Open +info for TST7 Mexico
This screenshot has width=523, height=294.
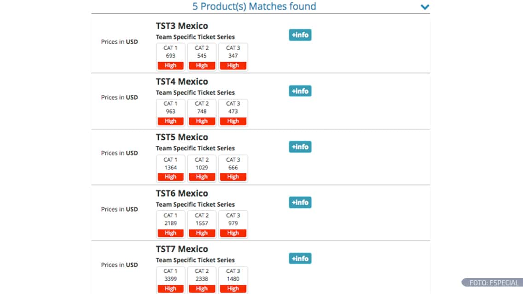(x=300, y=258)
